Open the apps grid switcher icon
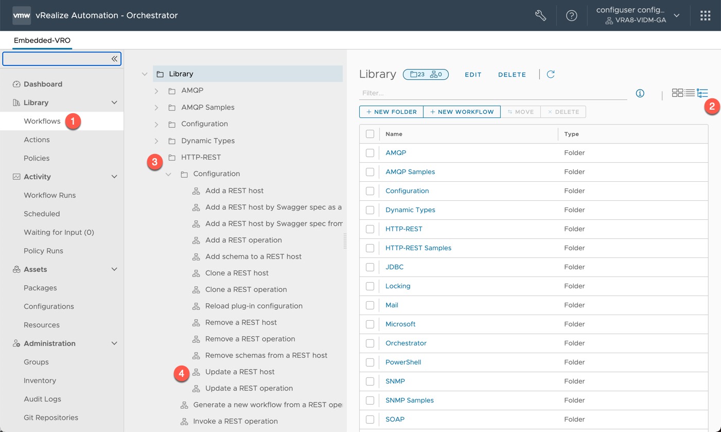Screen dimensions: 721x432 point(706,15)
